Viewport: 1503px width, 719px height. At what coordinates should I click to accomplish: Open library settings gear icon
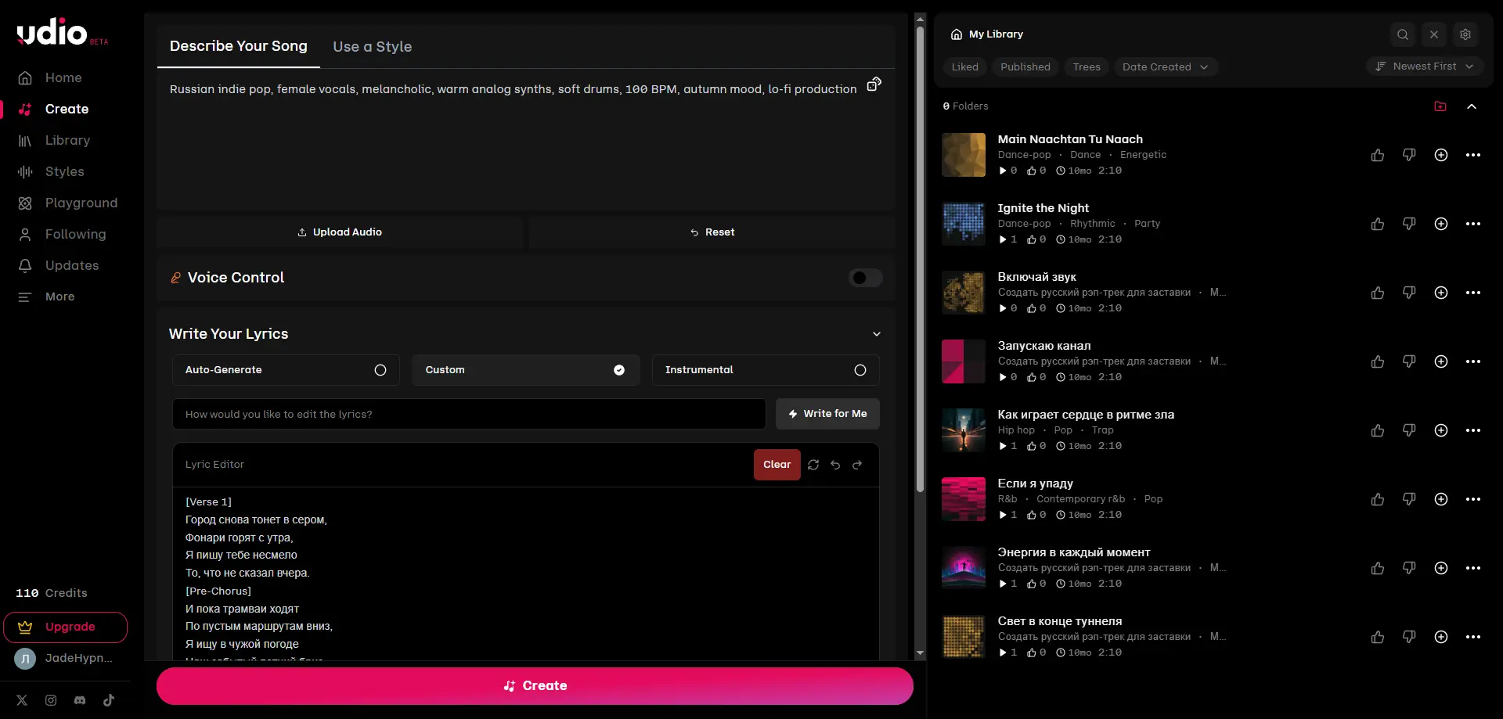click(x=1465, y=34)
